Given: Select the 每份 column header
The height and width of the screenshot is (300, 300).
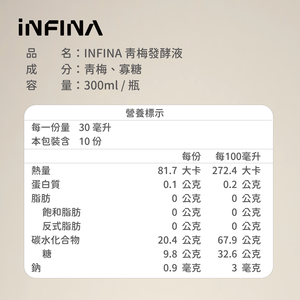Looking at the screenshot, I should (191, 156).
